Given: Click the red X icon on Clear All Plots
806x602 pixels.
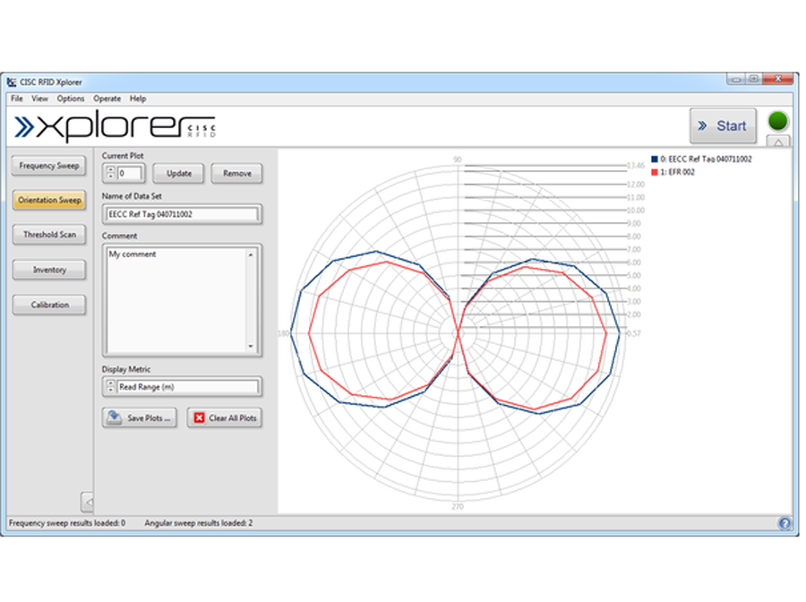Looking at the screenshot, I should point(199,417).
